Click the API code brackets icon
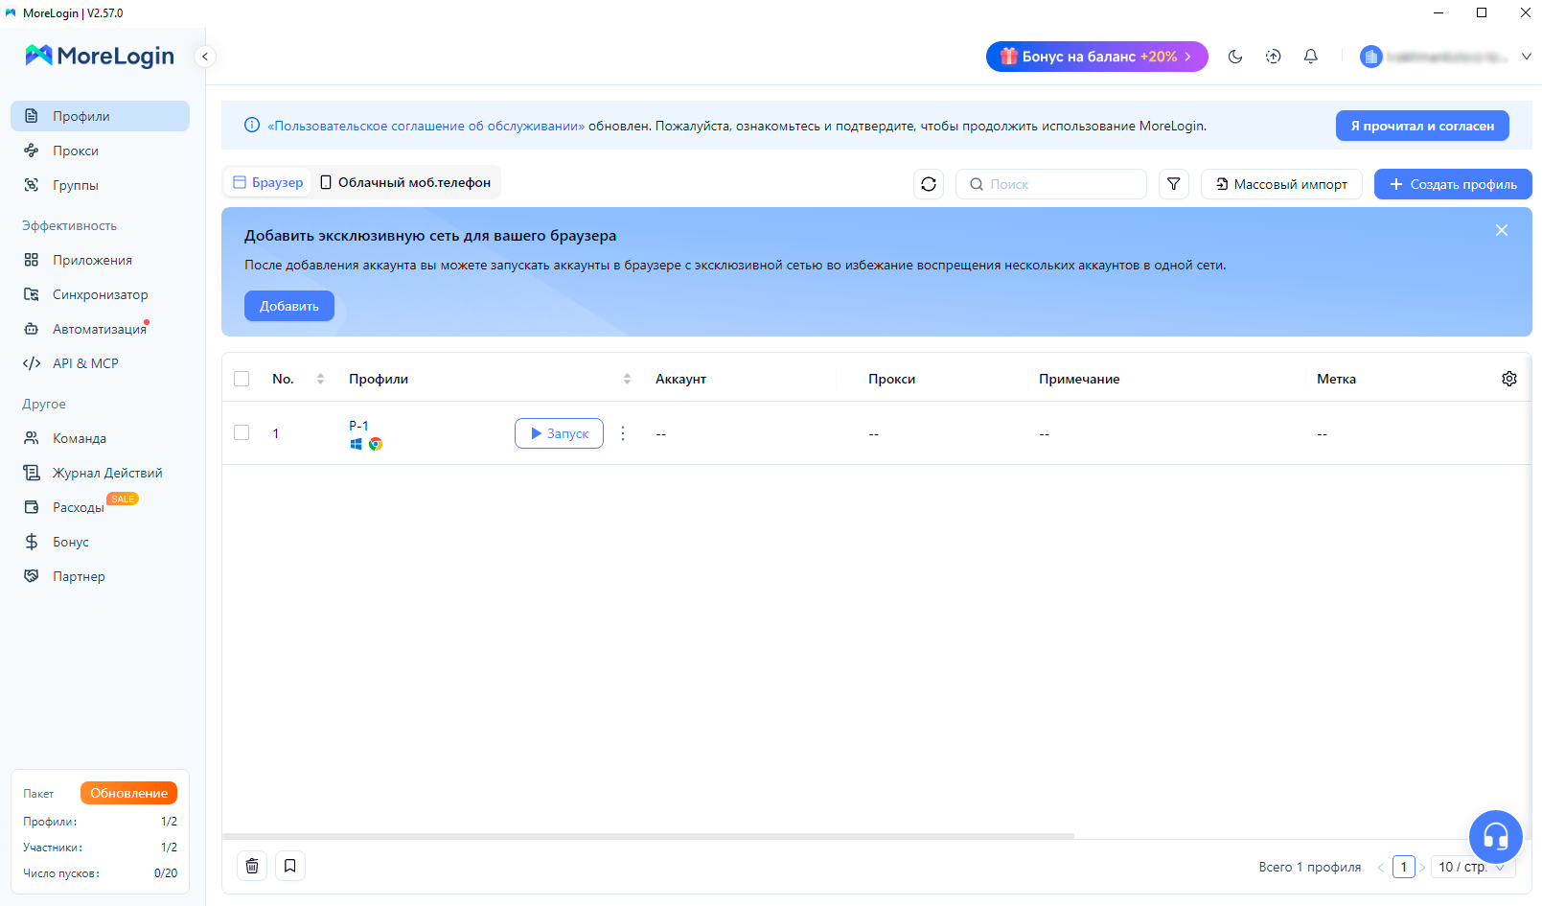This screenshot has width=1542, height=906. [32, 363]
